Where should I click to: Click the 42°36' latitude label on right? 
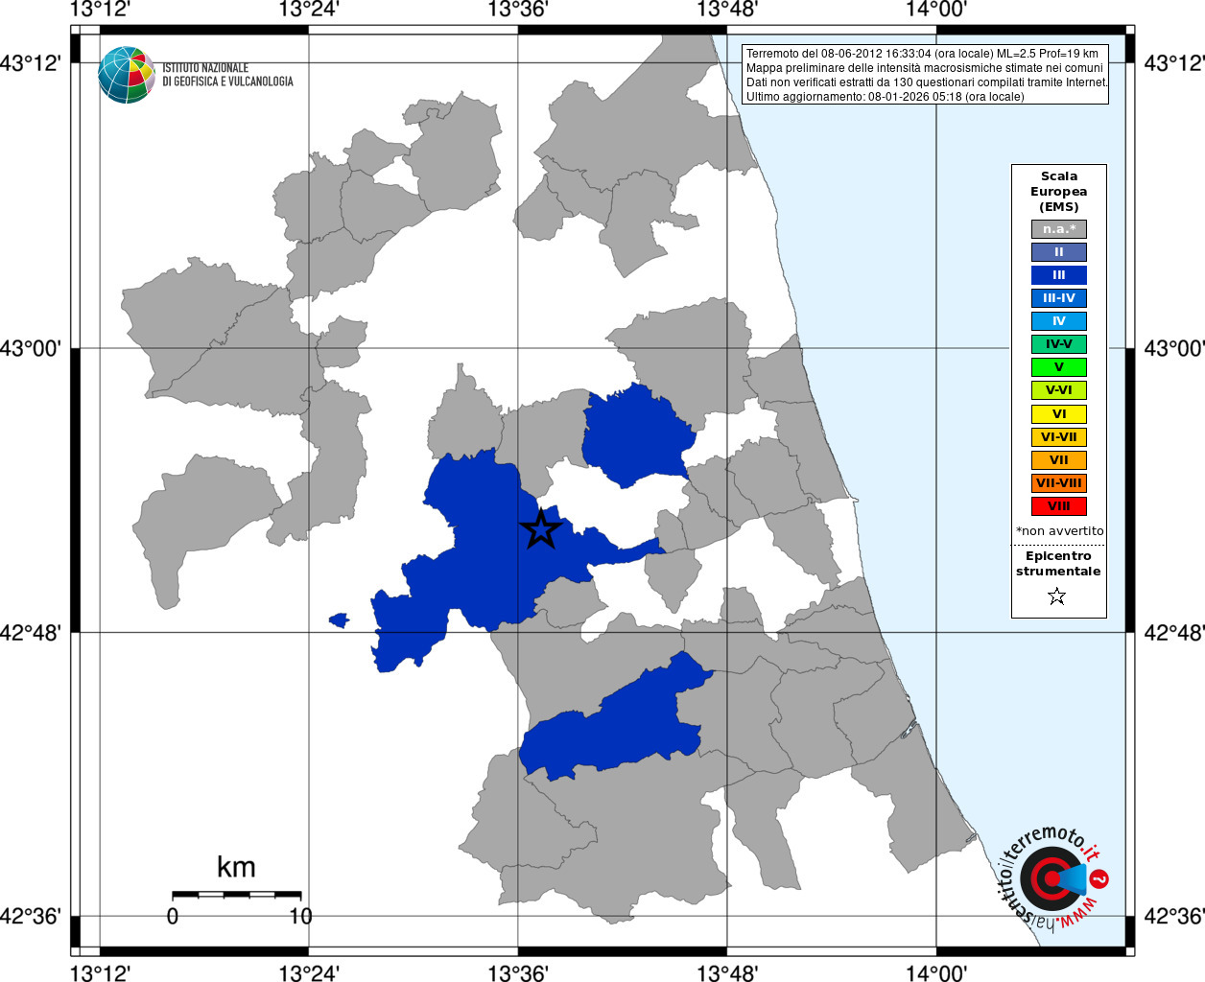pos(1174,916)
